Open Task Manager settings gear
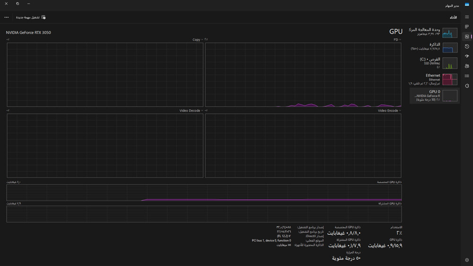 (467, 260)
